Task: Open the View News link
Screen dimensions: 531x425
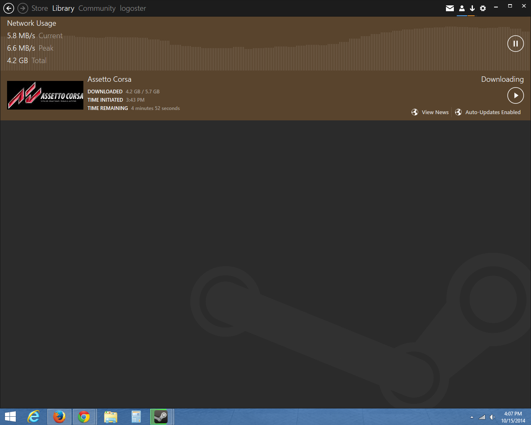Action: coord(435,112)
